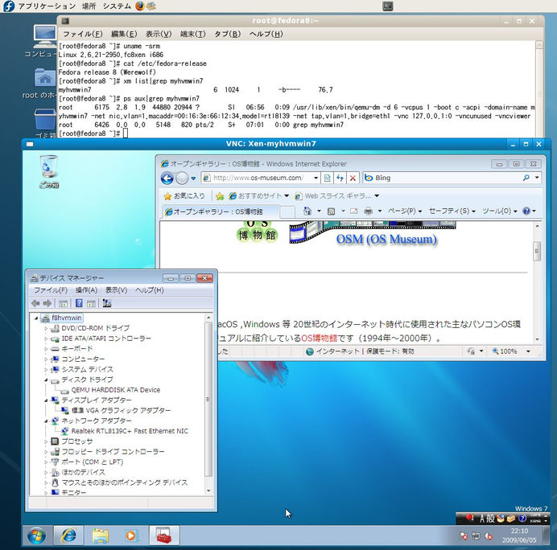
Task: Launch Firefox from the GNOME top panel
Action: (140, 6)
